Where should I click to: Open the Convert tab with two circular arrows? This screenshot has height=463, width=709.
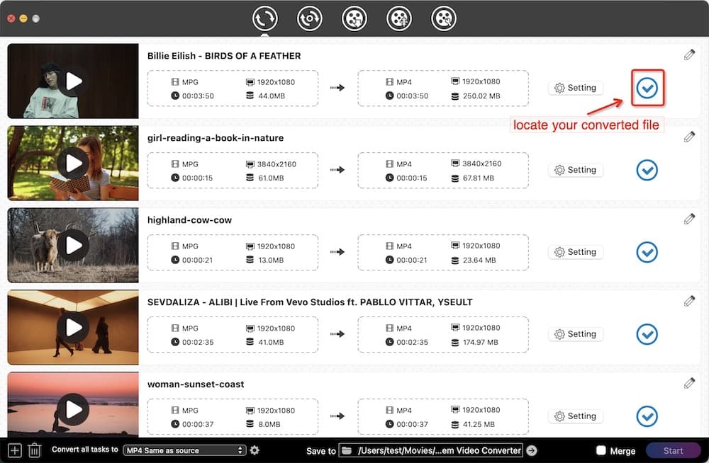(x=264, y=18)
